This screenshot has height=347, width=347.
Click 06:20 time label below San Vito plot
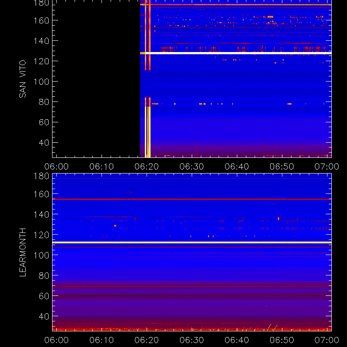pyautogui.click(x=147, y=167)
